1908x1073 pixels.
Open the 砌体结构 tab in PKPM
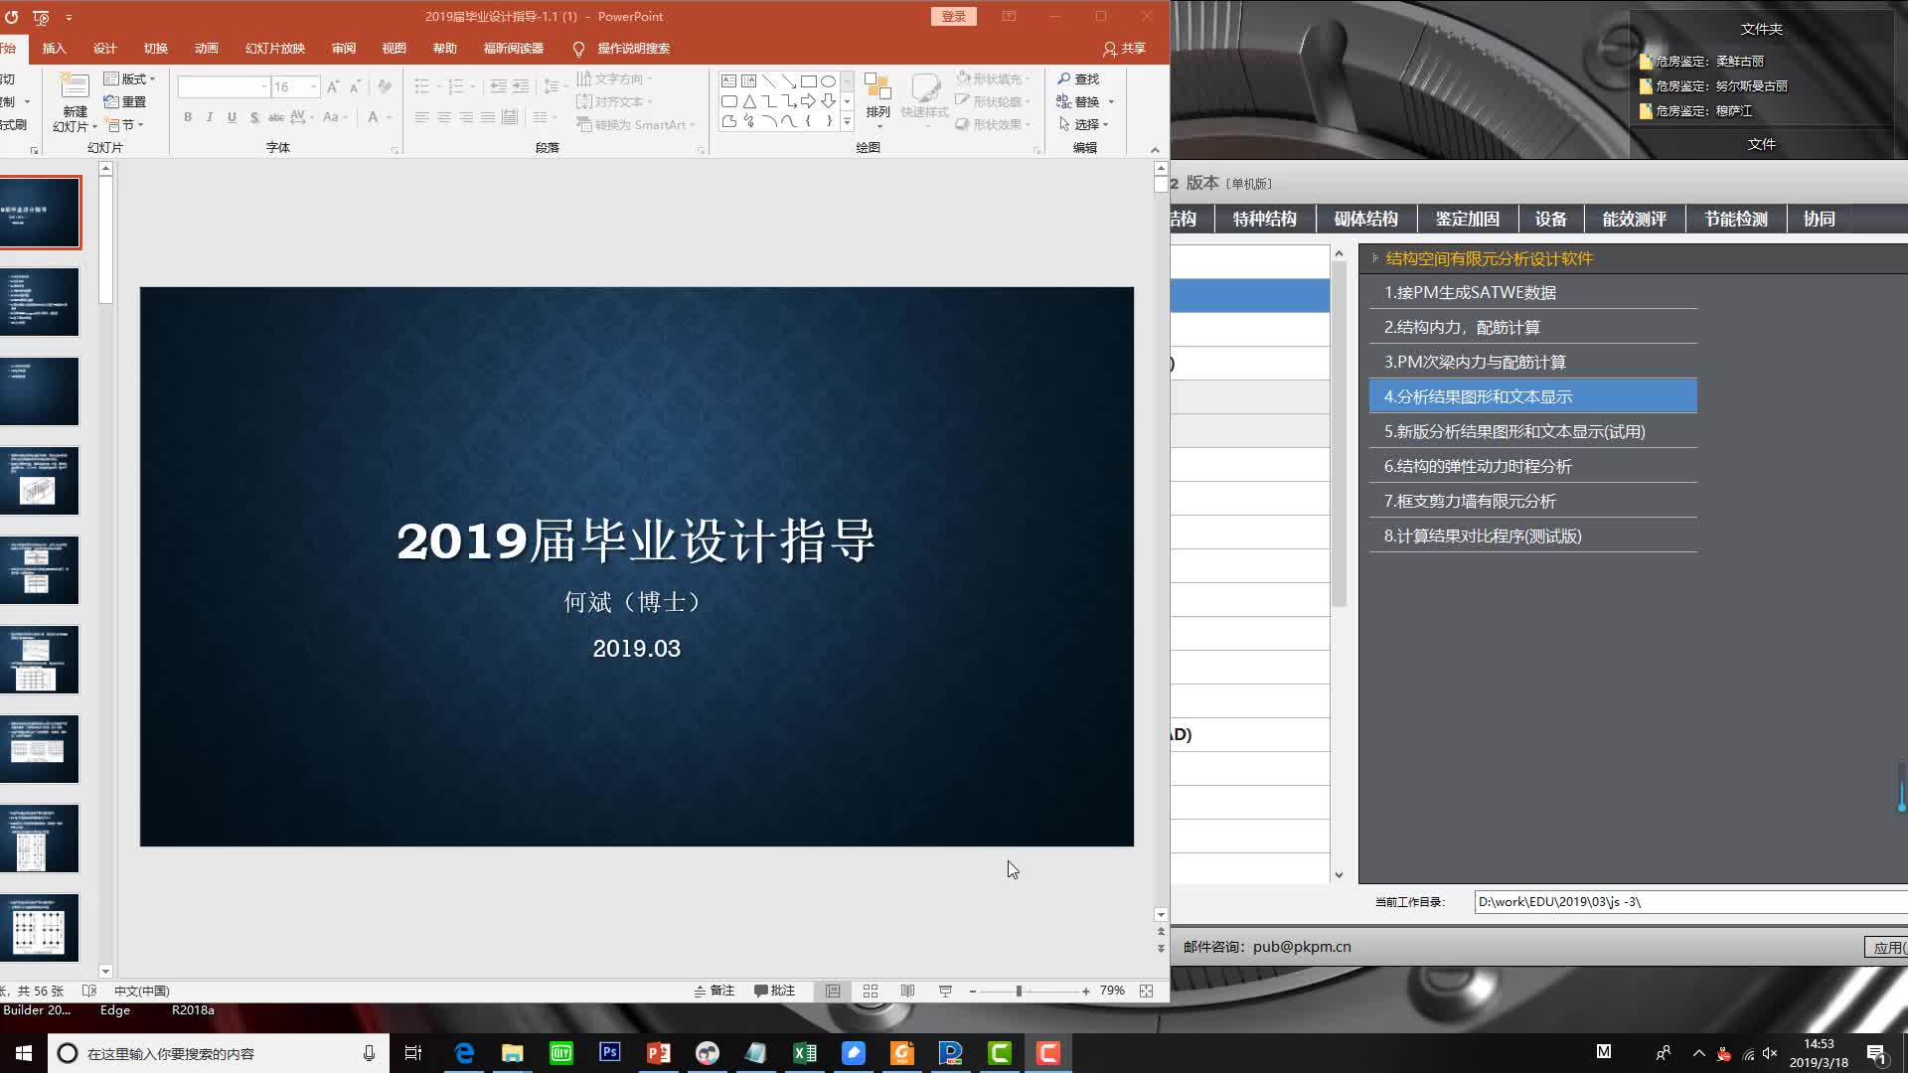pyautogui.click(x=1365, y=219)
